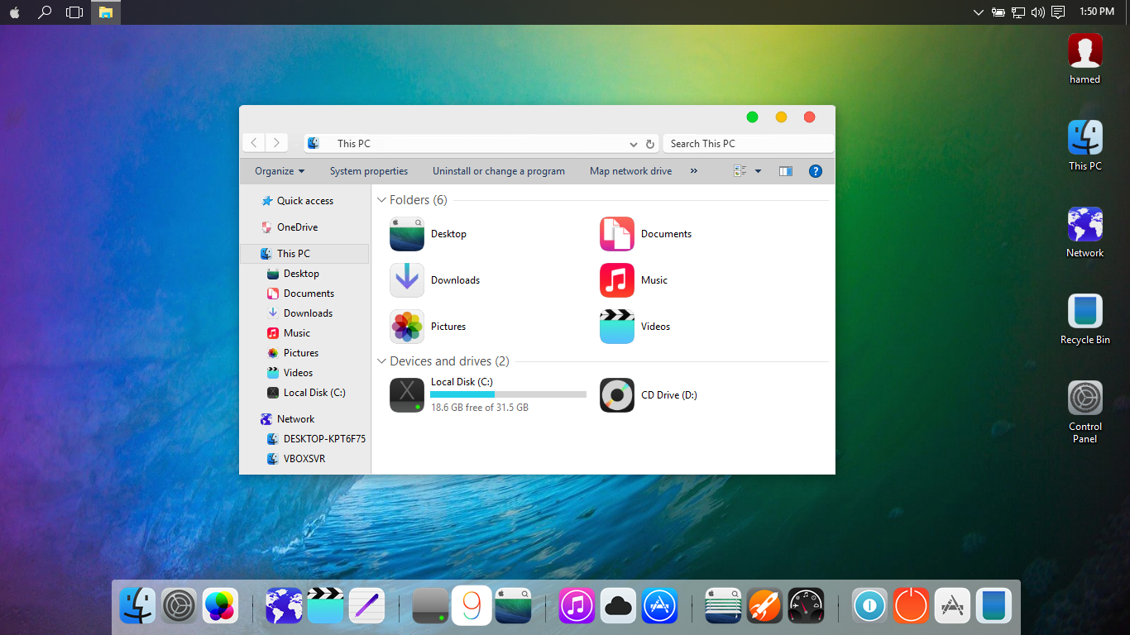Launch the blue App Store icon in the dock
This screenshot has height=635, width=1130.
[x=659, y=605]
